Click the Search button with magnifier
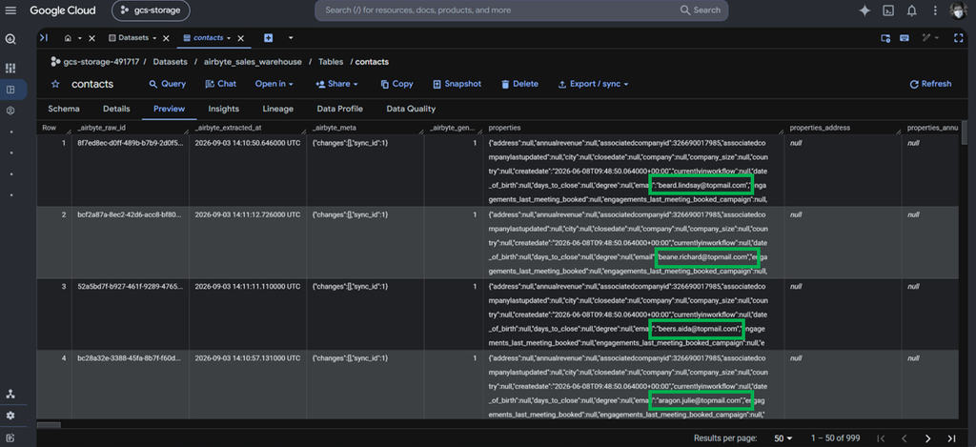 coord(701,10)
